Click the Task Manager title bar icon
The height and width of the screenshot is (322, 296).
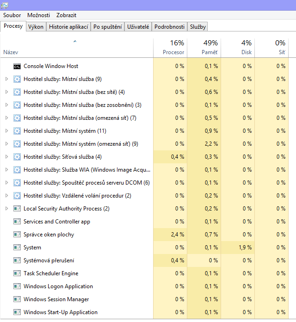(x=4, y=5)
